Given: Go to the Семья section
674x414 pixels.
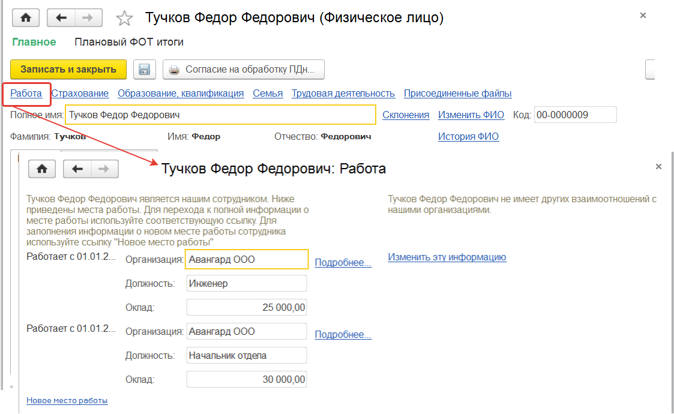Looking at the screenshot, I should point(268,93).
